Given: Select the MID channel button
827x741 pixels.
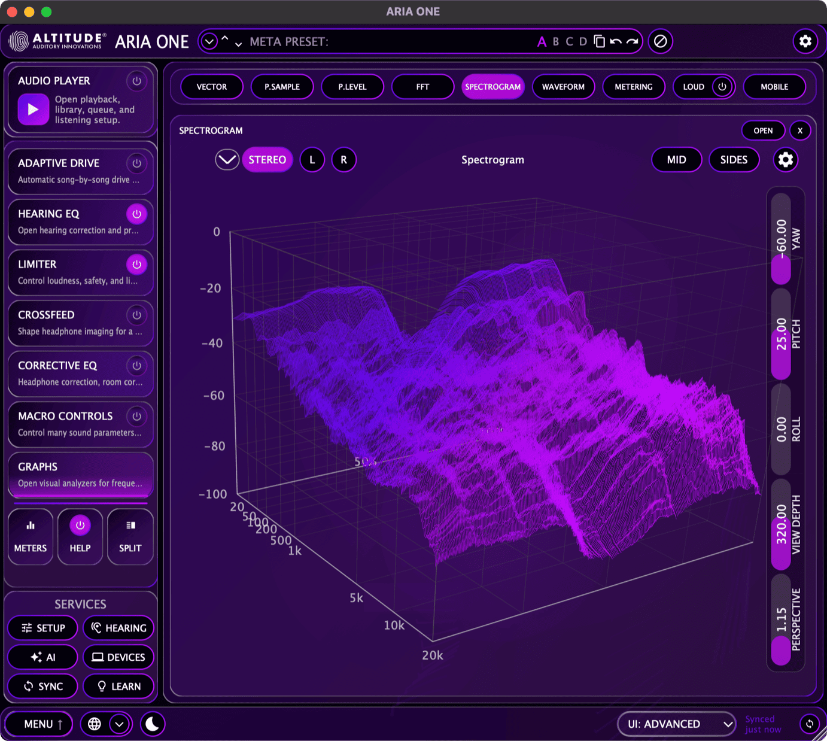Looking at the screenshot, I should (677, 160).
